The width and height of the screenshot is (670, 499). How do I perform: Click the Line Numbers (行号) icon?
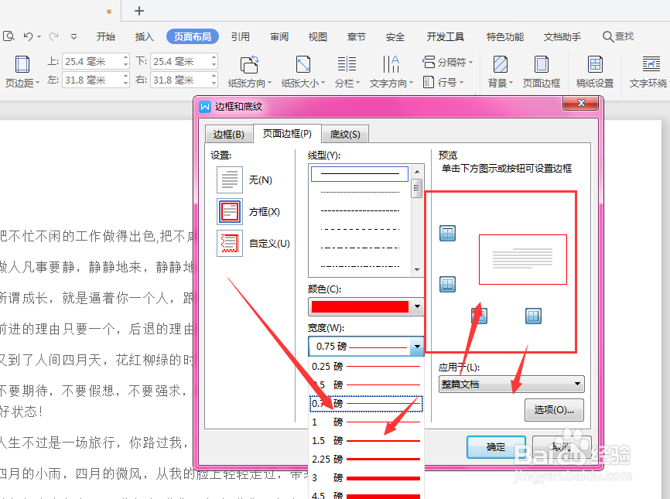point(428,81)
